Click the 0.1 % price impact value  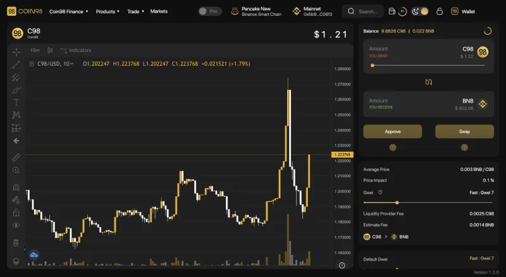488,180
